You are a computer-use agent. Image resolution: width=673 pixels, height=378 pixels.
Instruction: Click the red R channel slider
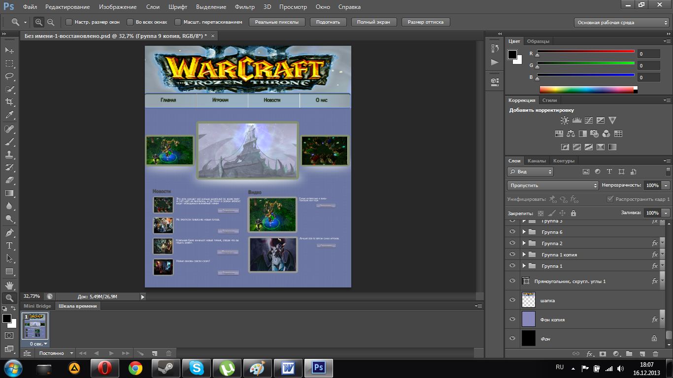coord(585,52)
